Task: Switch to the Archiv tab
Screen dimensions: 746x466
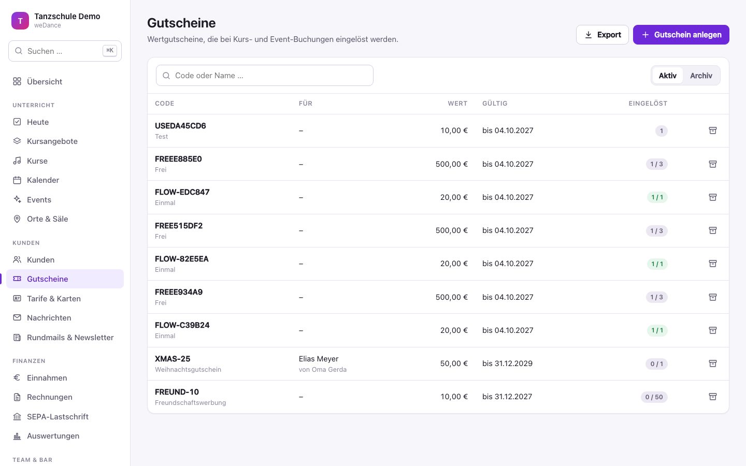Action: tap(701, 76)
